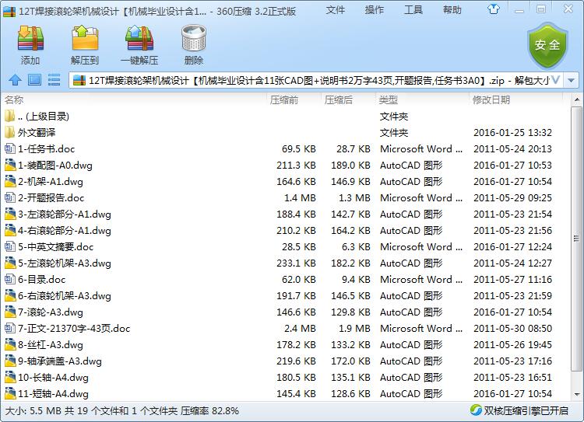
Task: Sort by 压缩后 column header
Action: pos(338,99)
